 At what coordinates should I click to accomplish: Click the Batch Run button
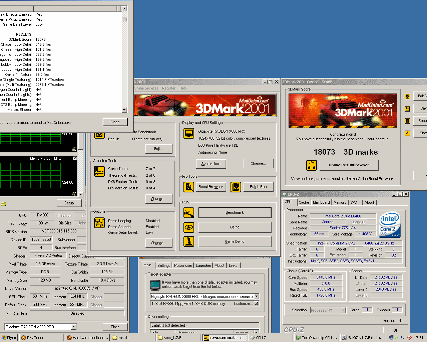[258, 187]
